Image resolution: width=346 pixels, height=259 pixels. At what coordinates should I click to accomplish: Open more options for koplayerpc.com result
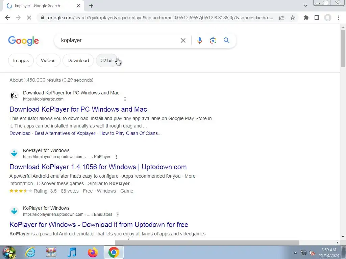pyautogui.click(x=125, y=99)
